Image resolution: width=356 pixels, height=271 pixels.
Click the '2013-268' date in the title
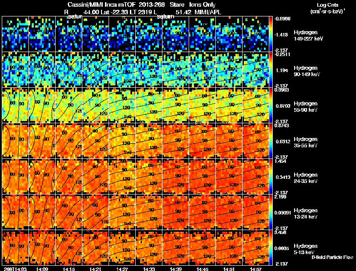point(151,5)
